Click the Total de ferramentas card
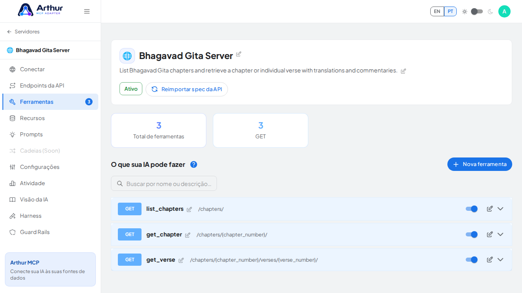522x293 pixels. (x=159, y=130)
